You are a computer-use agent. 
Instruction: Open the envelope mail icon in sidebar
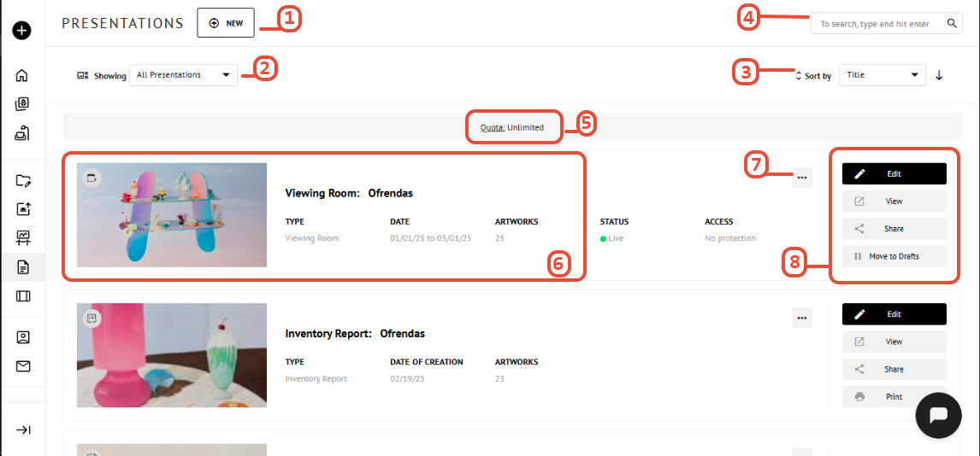22,366
